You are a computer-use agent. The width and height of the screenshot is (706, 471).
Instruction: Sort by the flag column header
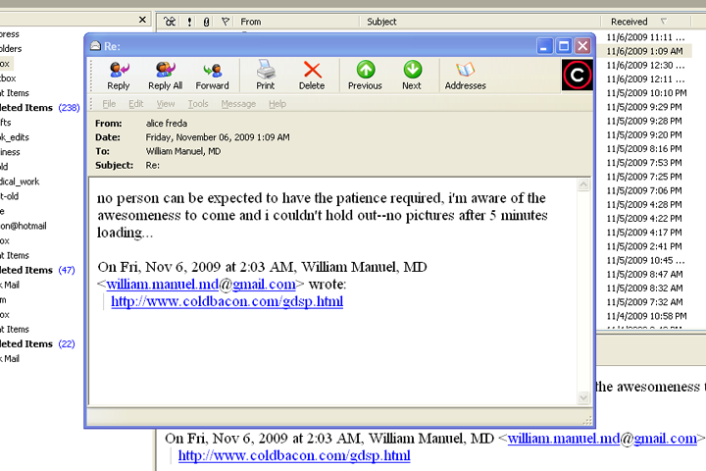click(226, 22)
